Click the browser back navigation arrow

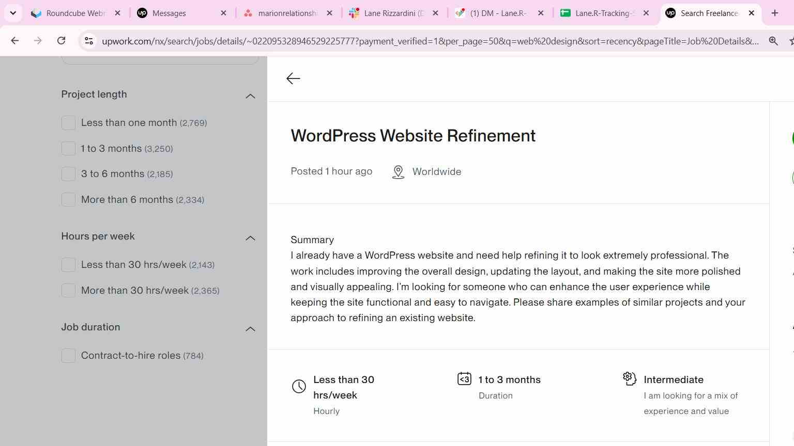pos(14,41)
